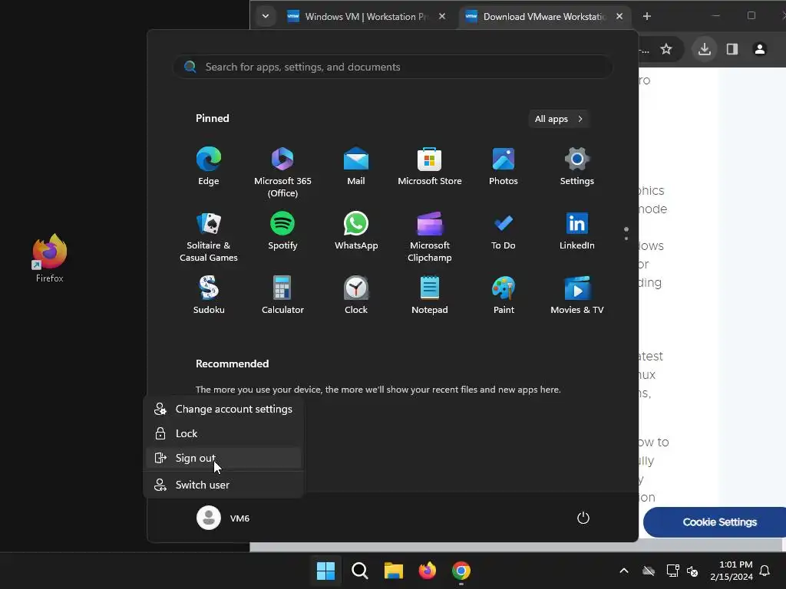Expand All apps list
The height and width of the screenshot is (589, 786).
(559, 119)
